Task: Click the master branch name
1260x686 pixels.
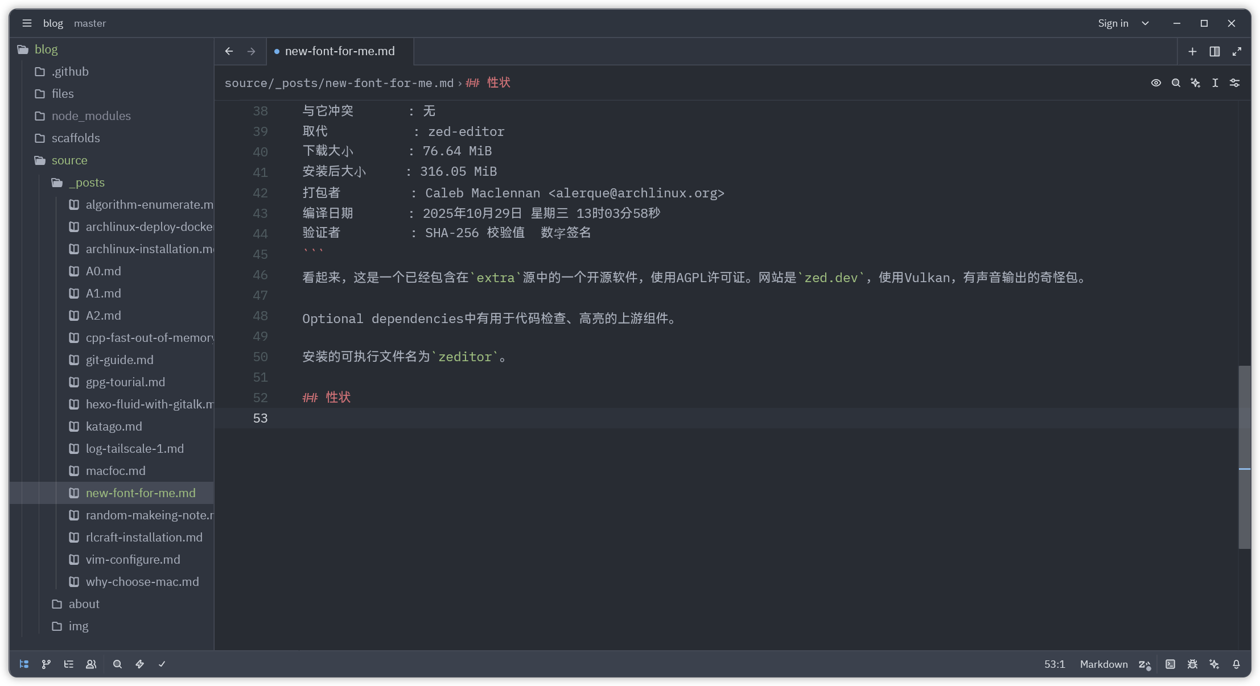Action: pyautogui.click(x=90, y=23)
